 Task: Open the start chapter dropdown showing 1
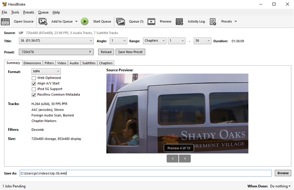176,41
